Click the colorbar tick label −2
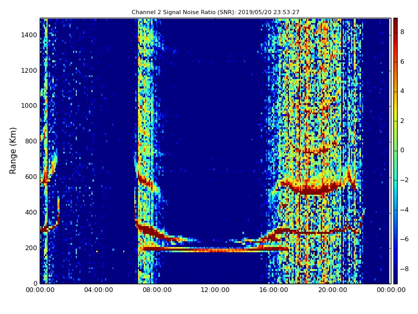418x314 pixels. click(404, 180)
